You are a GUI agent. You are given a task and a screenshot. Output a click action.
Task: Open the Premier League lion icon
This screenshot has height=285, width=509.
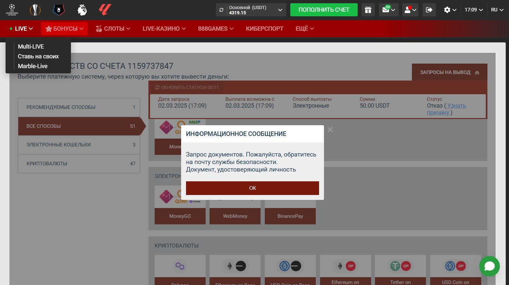82,10
